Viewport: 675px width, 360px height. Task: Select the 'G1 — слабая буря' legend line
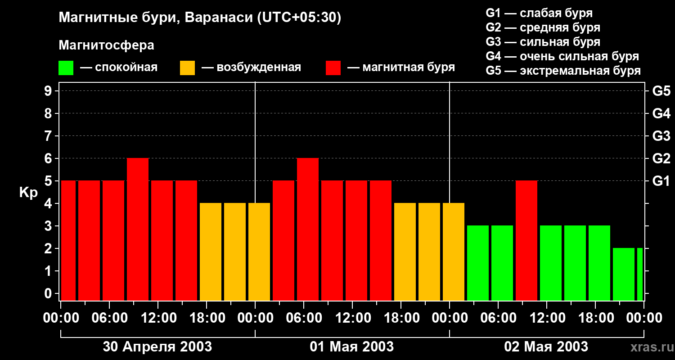tap(539, 13)
